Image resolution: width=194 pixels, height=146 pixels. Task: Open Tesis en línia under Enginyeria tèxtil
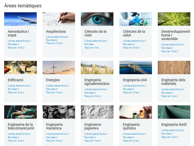tap(170, 137)
